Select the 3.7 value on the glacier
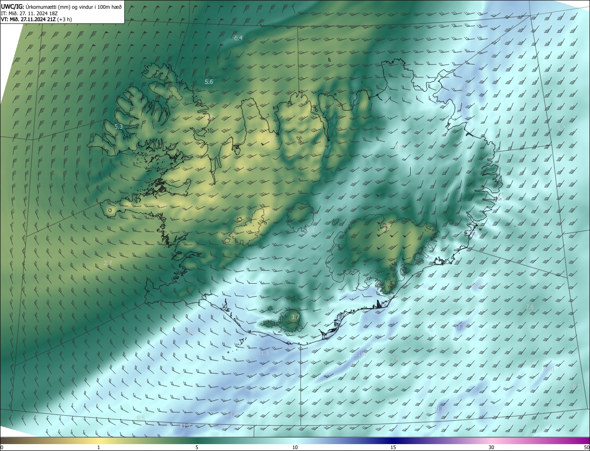 click(x=295, y=317)
